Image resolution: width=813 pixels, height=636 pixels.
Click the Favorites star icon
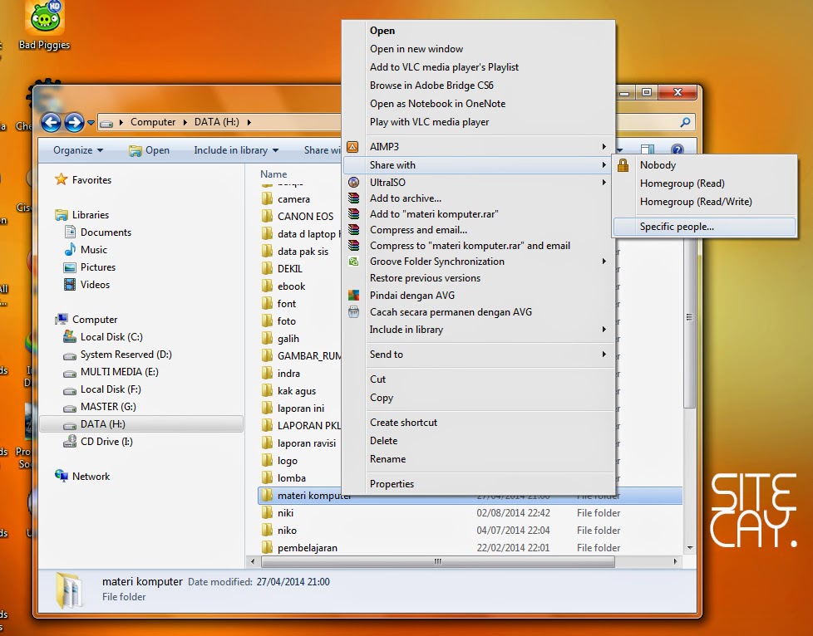coord(62,179)
